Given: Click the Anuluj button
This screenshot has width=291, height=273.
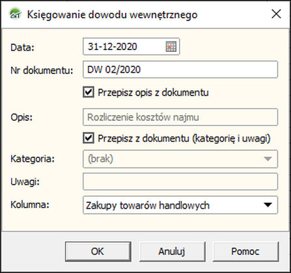Looking at the screenshot, I should click(x=172, y=252).
